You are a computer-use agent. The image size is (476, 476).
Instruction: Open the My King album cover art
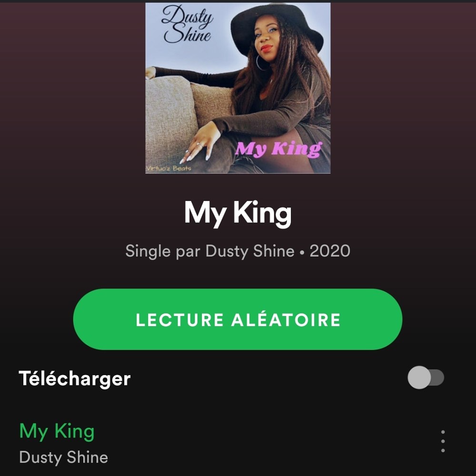[238, 88]
